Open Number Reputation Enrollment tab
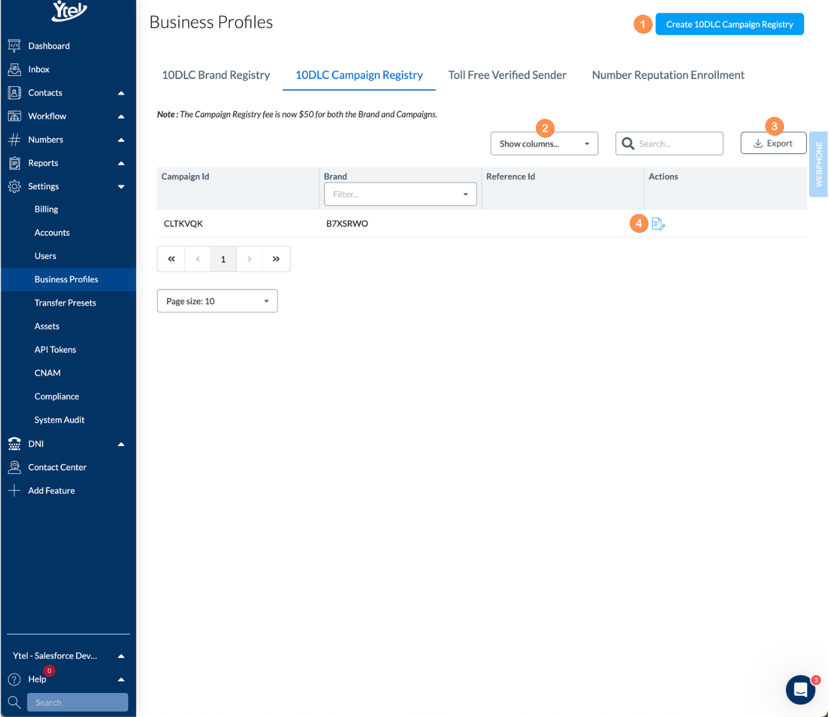829x717 pixels. tap(668, 75)
